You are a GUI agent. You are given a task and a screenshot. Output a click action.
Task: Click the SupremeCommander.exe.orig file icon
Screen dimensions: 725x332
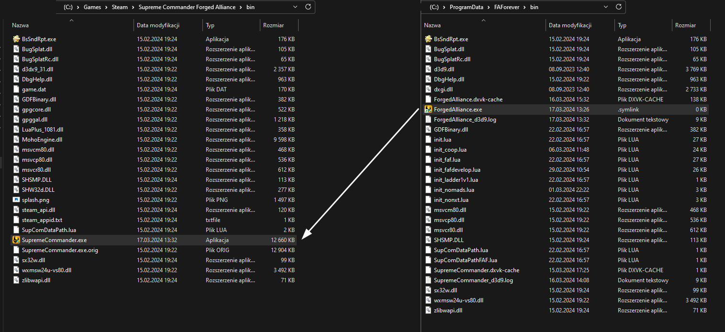[x=16, y=250]
